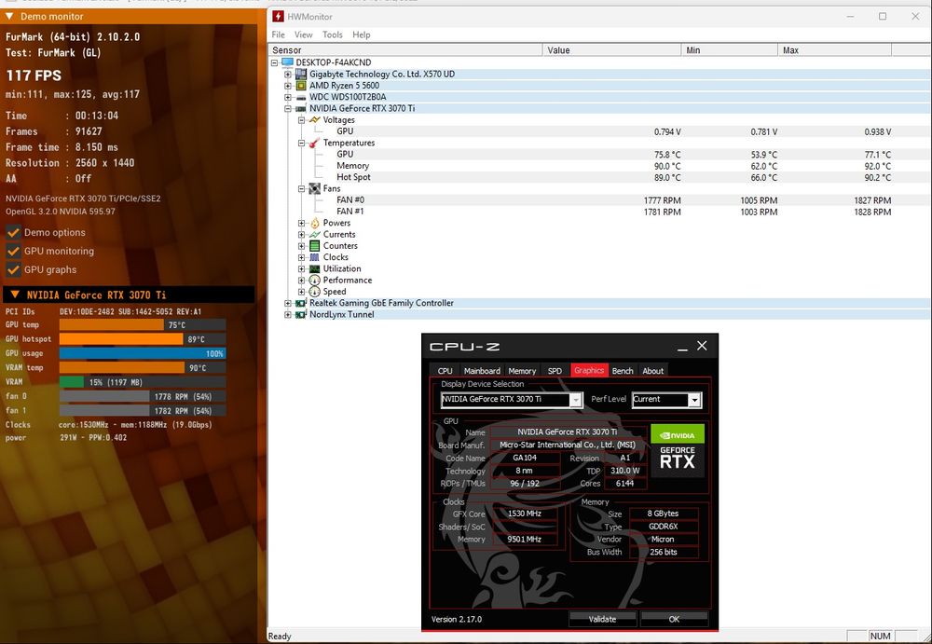
Task: Expand the Clocks node
Action: [301, 257]
